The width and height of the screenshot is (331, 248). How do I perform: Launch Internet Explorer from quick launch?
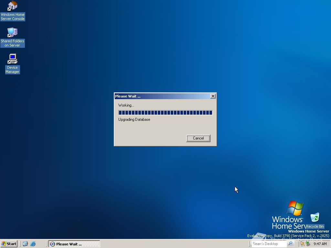(33, 244)
